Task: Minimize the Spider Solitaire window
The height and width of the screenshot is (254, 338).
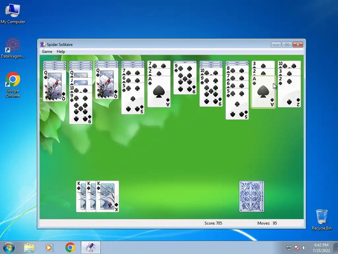Action: pyautogui.click(x=276, y=45)
